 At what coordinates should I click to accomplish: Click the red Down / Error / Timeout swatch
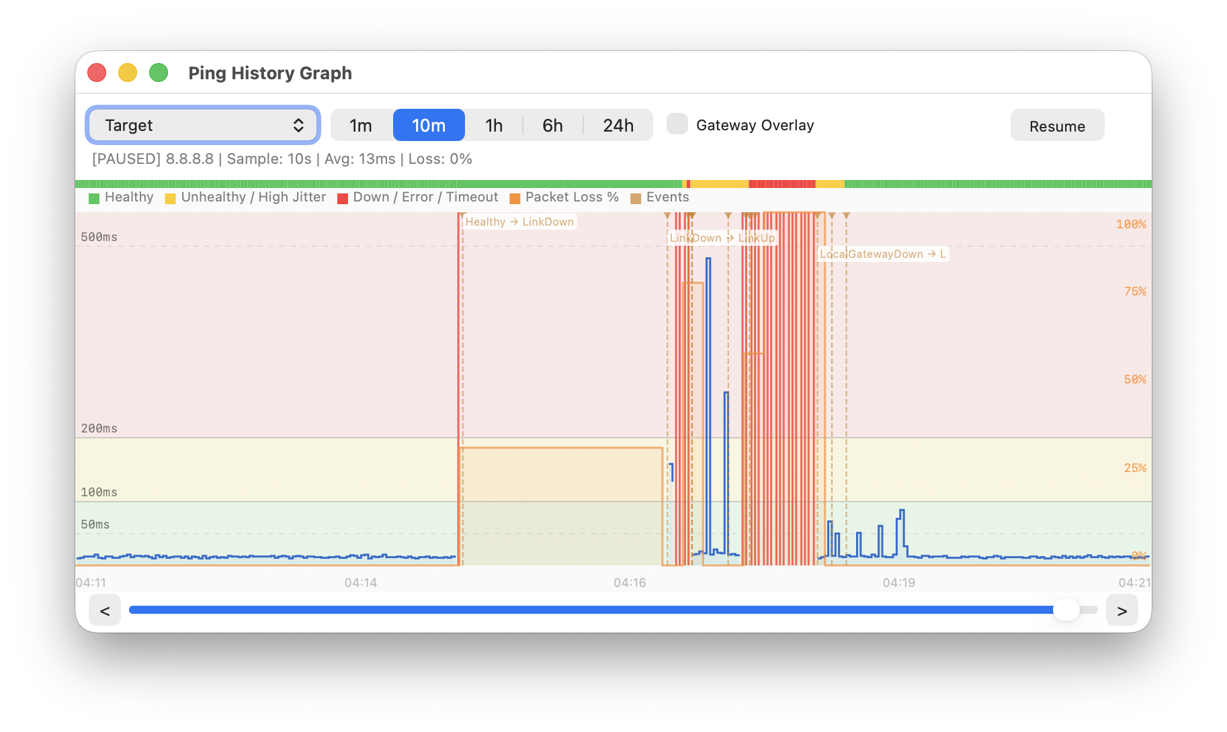click(343, 198)
